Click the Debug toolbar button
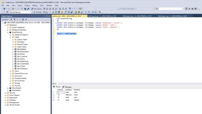This screenshot has width=202, height=114. (x=45, y=12)
